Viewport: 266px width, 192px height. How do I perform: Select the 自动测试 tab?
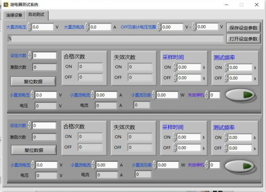pyautogui.click(x=36, y=15)
